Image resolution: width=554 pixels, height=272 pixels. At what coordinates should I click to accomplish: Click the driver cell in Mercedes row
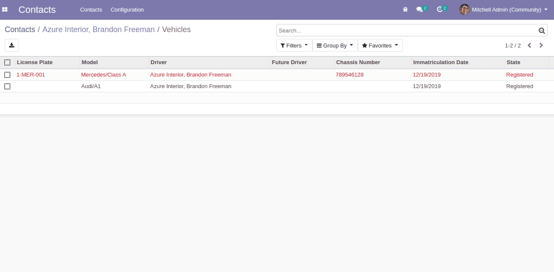[x=191, y=75]
